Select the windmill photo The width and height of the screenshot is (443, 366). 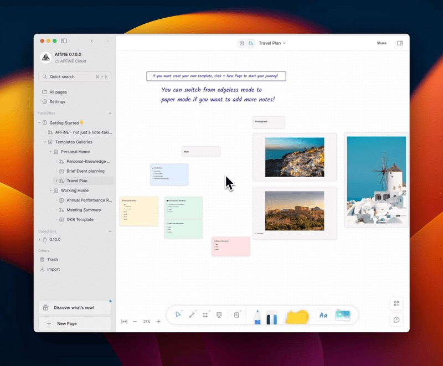point(377,180)
